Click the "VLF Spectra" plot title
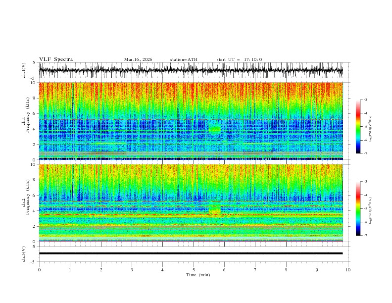Screen dimensions: 392x303 tap(56, 59)
